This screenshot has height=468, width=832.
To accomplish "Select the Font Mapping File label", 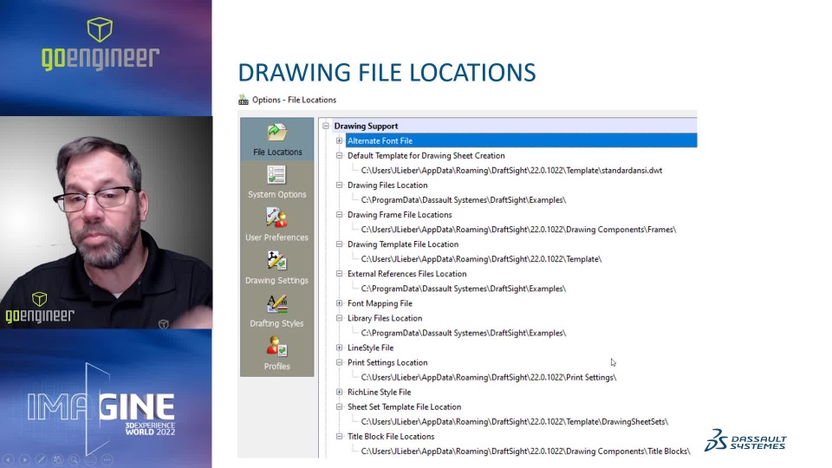I will pos(380,303).
